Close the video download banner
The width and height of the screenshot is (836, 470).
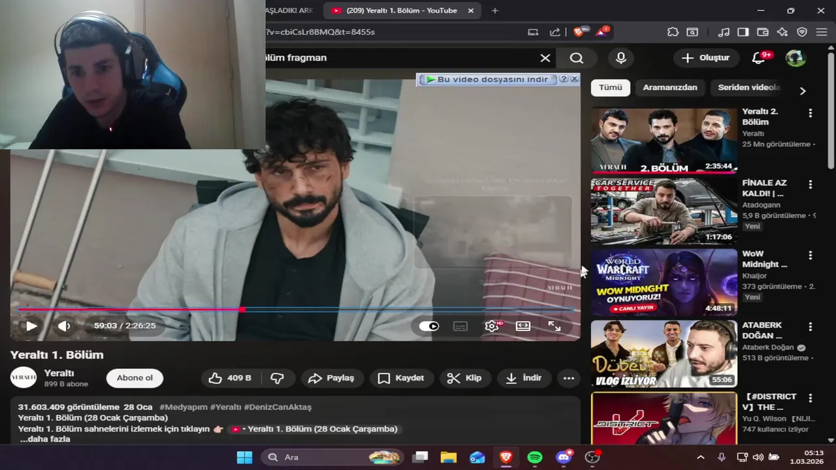click(574, 79)
